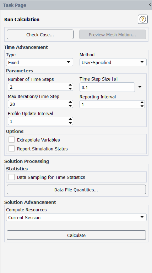The width and height of the screenshot is (152, 273).
Task: Open the Data File Quantities dialog
Action: click(x=76, y=190)
